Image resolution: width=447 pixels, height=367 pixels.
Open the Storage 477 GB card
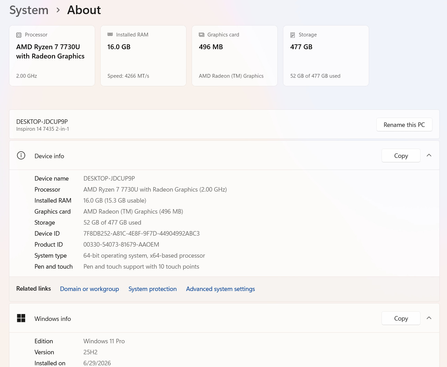pyautogui.click(x=326, y=56)
